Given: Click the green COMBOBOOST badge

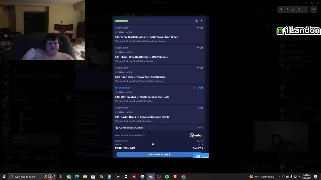Looking at the screenshot, I should click(x=122, y=21).
